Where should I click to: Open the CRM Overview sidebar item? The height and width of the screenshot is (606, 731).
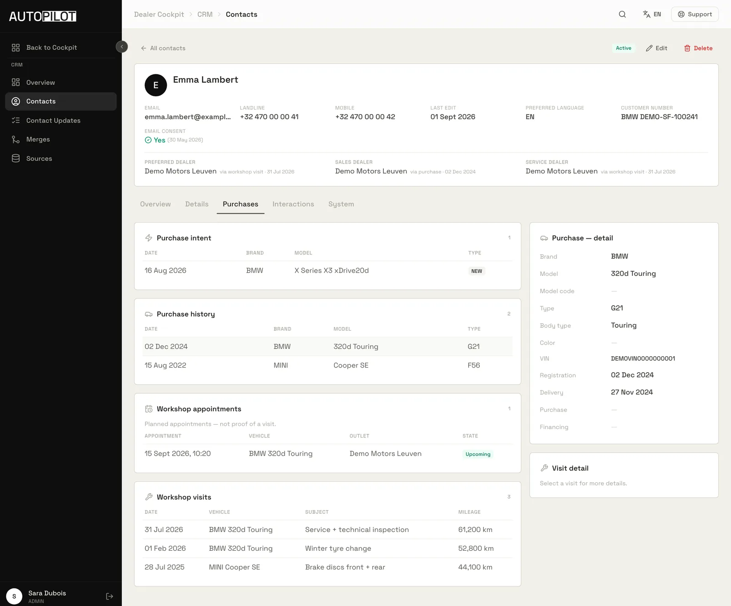61,83
